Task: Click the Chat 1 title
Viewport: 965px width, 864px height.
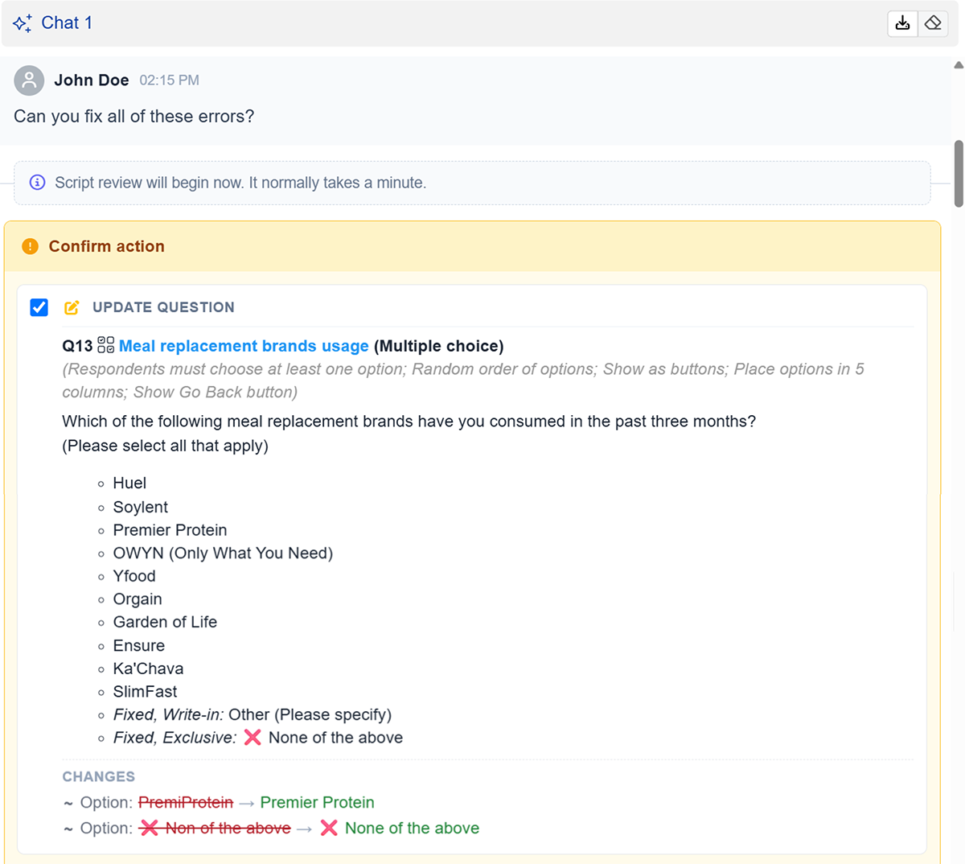Action: (67, 23)
